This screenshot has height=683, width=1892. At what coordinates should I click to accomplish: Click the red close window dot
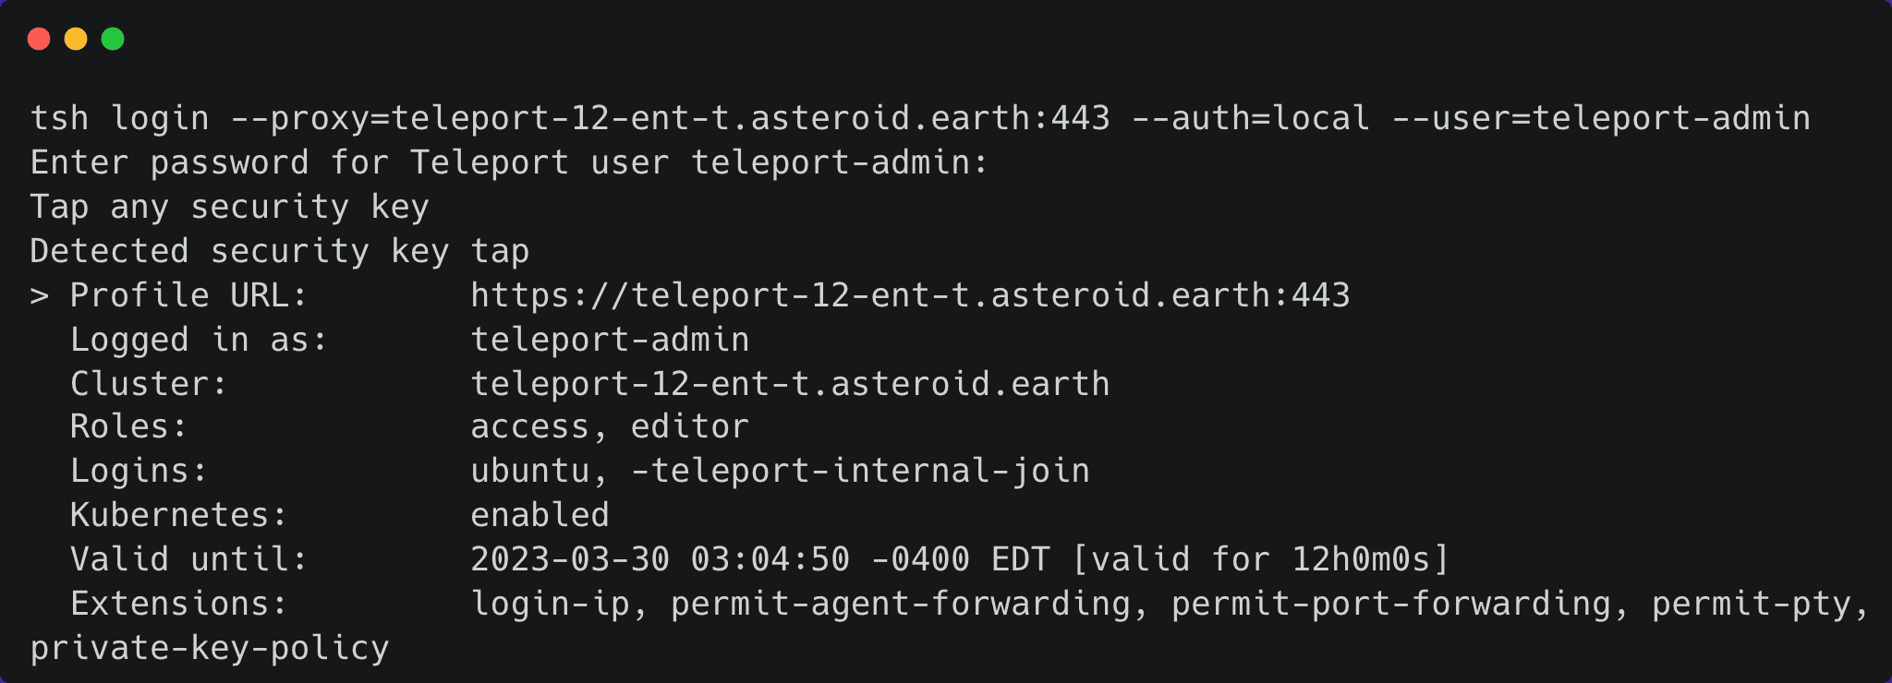point(39,39)
